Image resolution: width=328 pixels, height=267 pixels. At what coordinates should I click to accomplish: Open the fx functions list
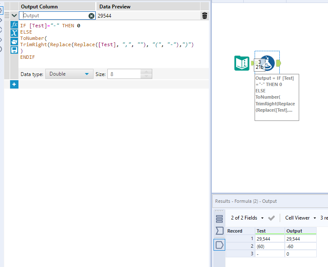(x=14, y=25)
